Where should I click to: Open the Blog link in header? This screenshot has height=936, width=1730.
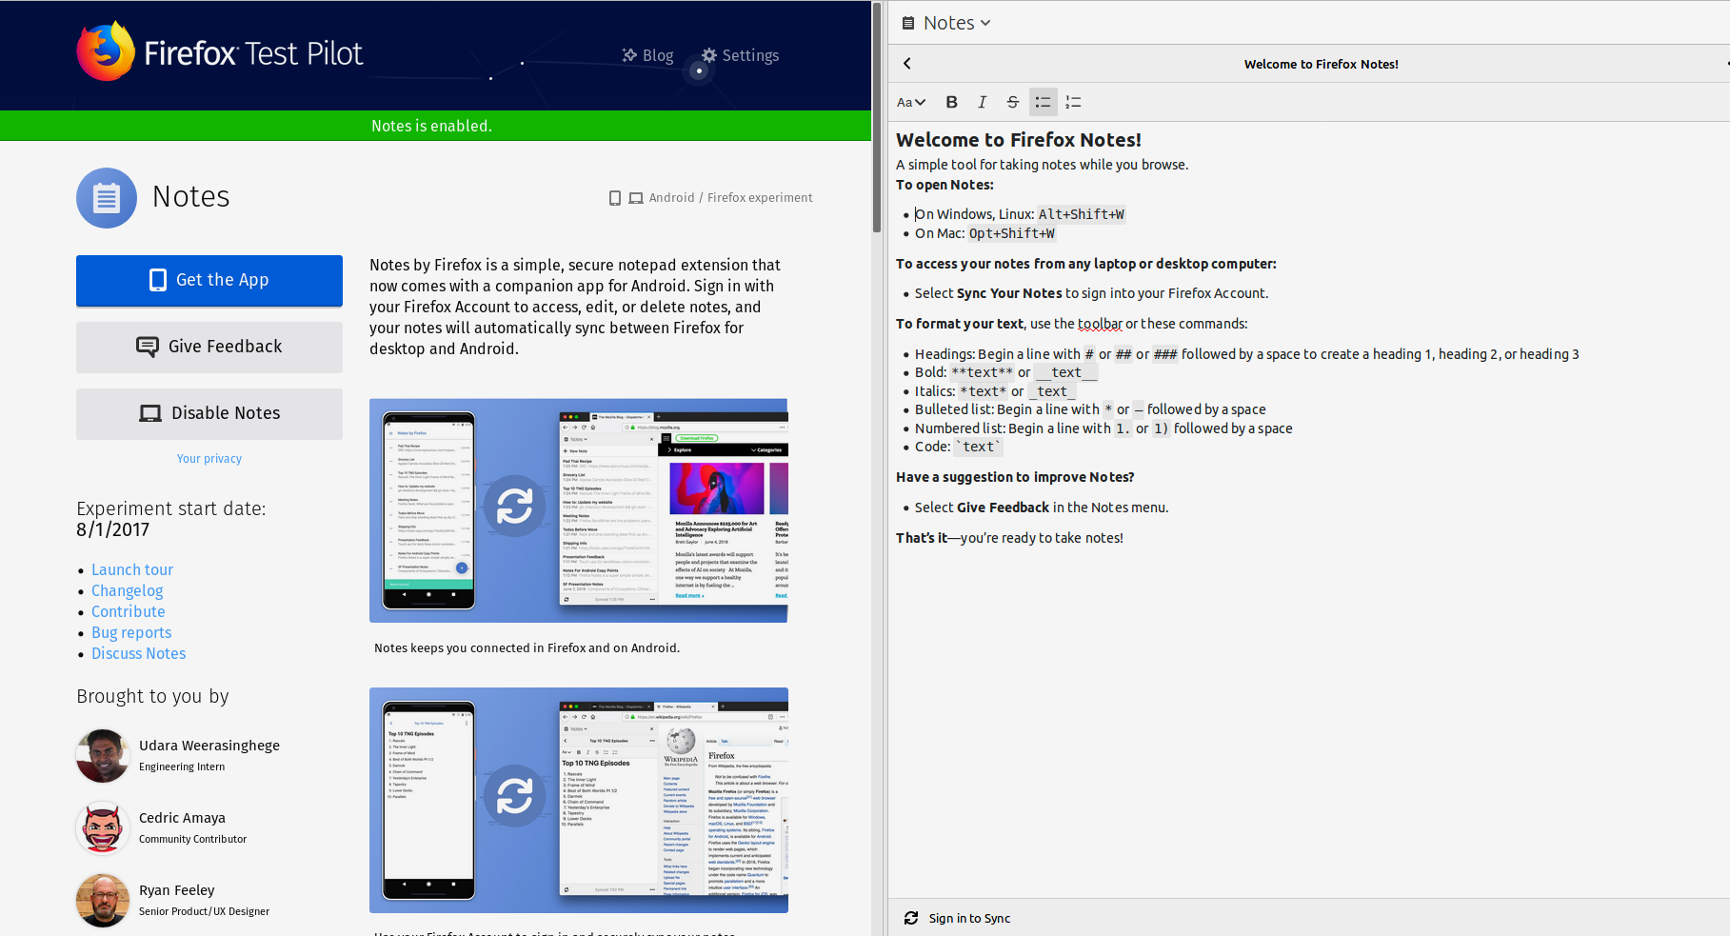[647, 55]
